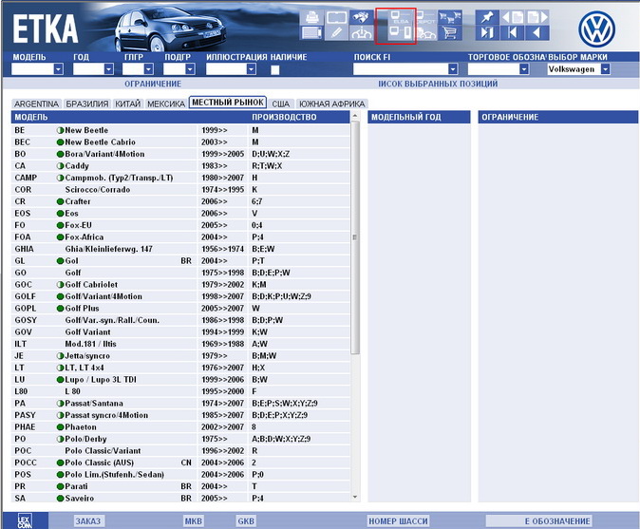Click the ЗАКАЗ button
640x529 pixels.
87,520
